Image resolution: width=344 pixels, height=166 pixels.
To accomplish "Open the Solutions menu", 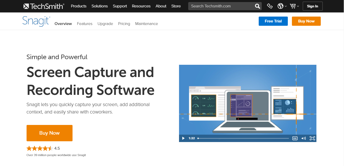I will click(100, 6).
